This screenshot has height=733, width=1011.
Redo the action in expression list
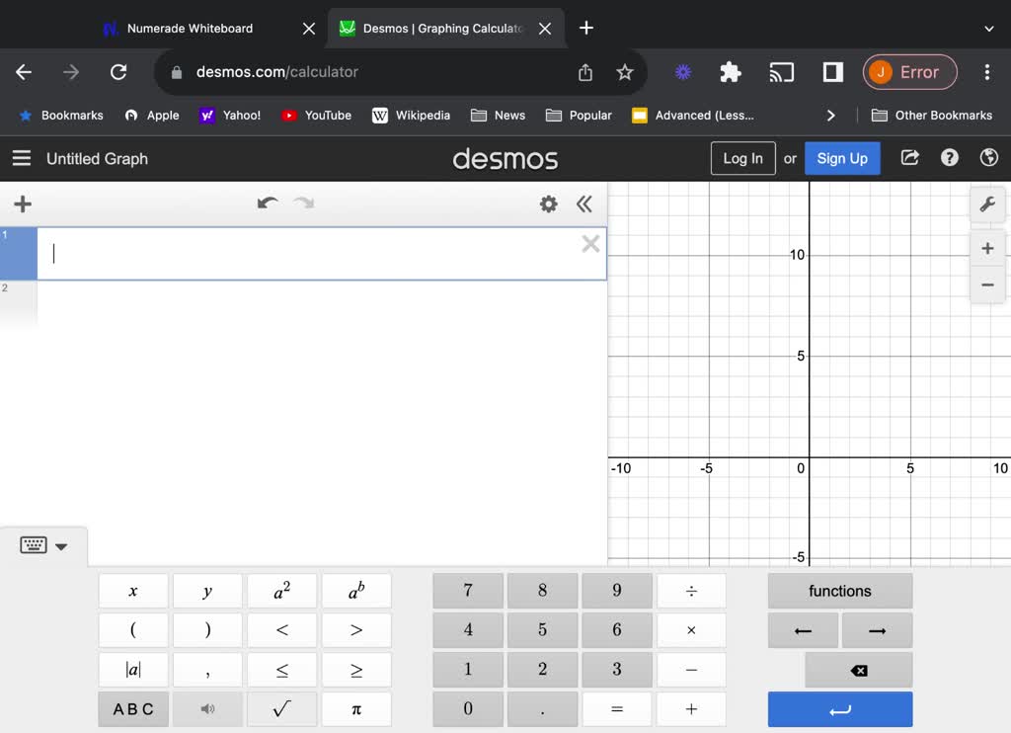click(x=303, y=204)
